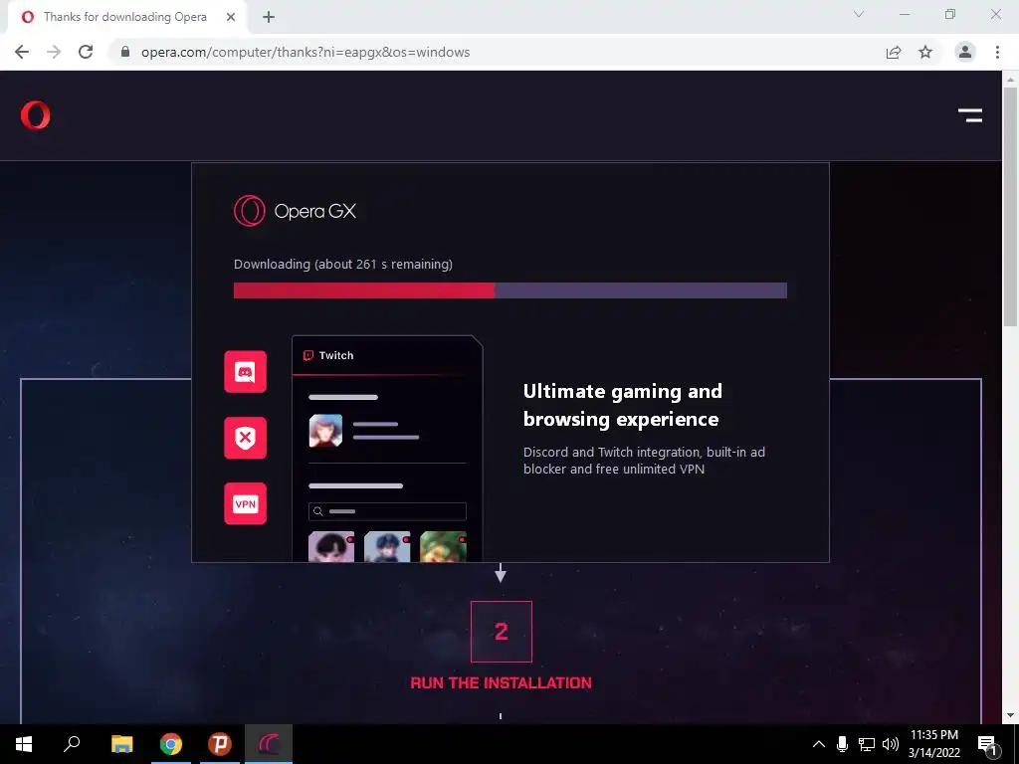This screenshot has width=1019, height=764.
Task: Open the red P app on the taskbar
Action: pyautogui.click(x=220, y=744)
